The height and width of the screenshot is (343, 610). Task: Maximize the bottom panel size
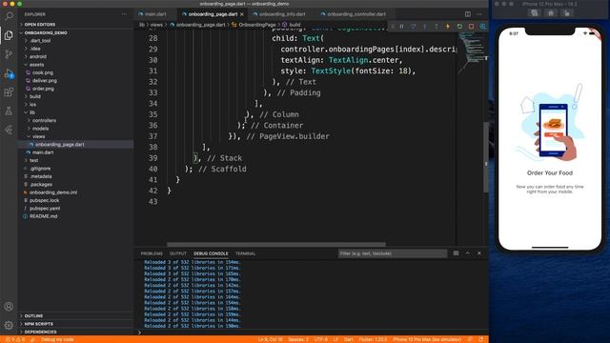pos(468,253)
